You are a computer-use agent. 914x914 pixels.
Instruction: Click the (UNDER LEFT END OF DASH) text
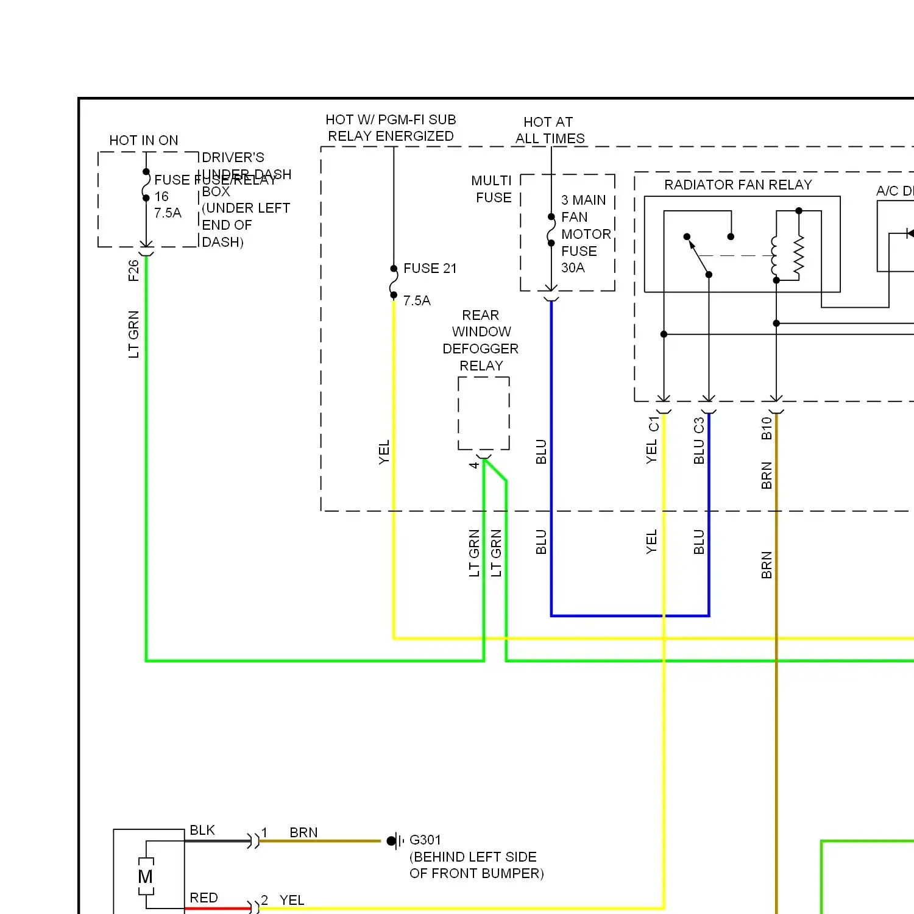246,225
